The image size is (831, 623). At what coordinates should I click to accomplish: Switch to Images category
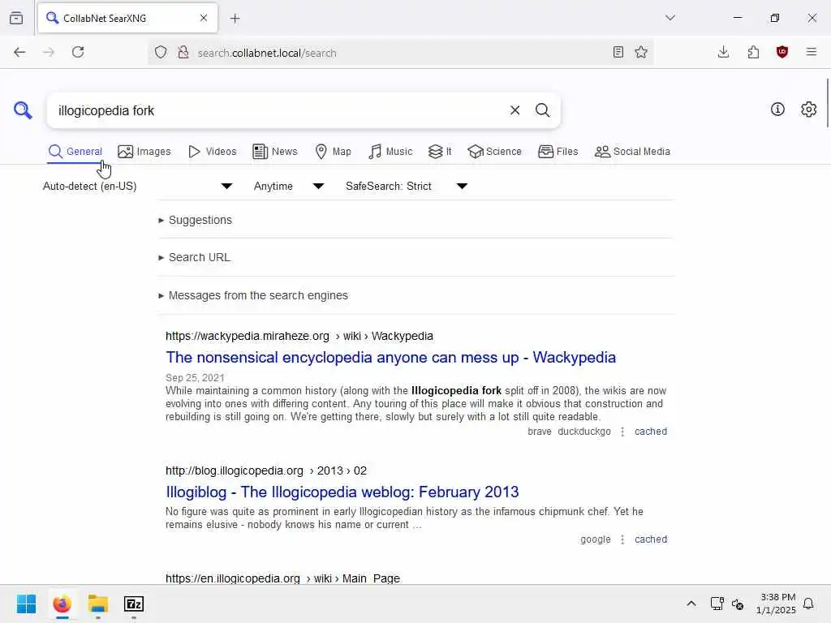(144, 152)
